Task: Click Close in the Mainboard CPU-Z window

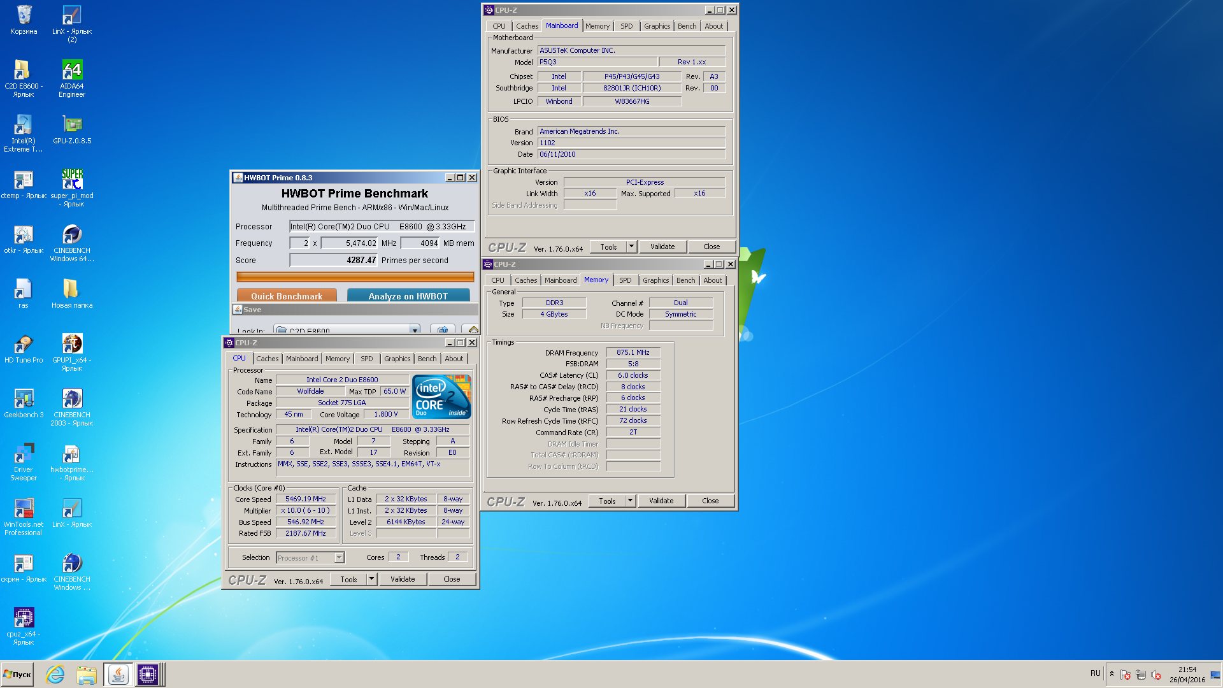Action: coord(712,247)
